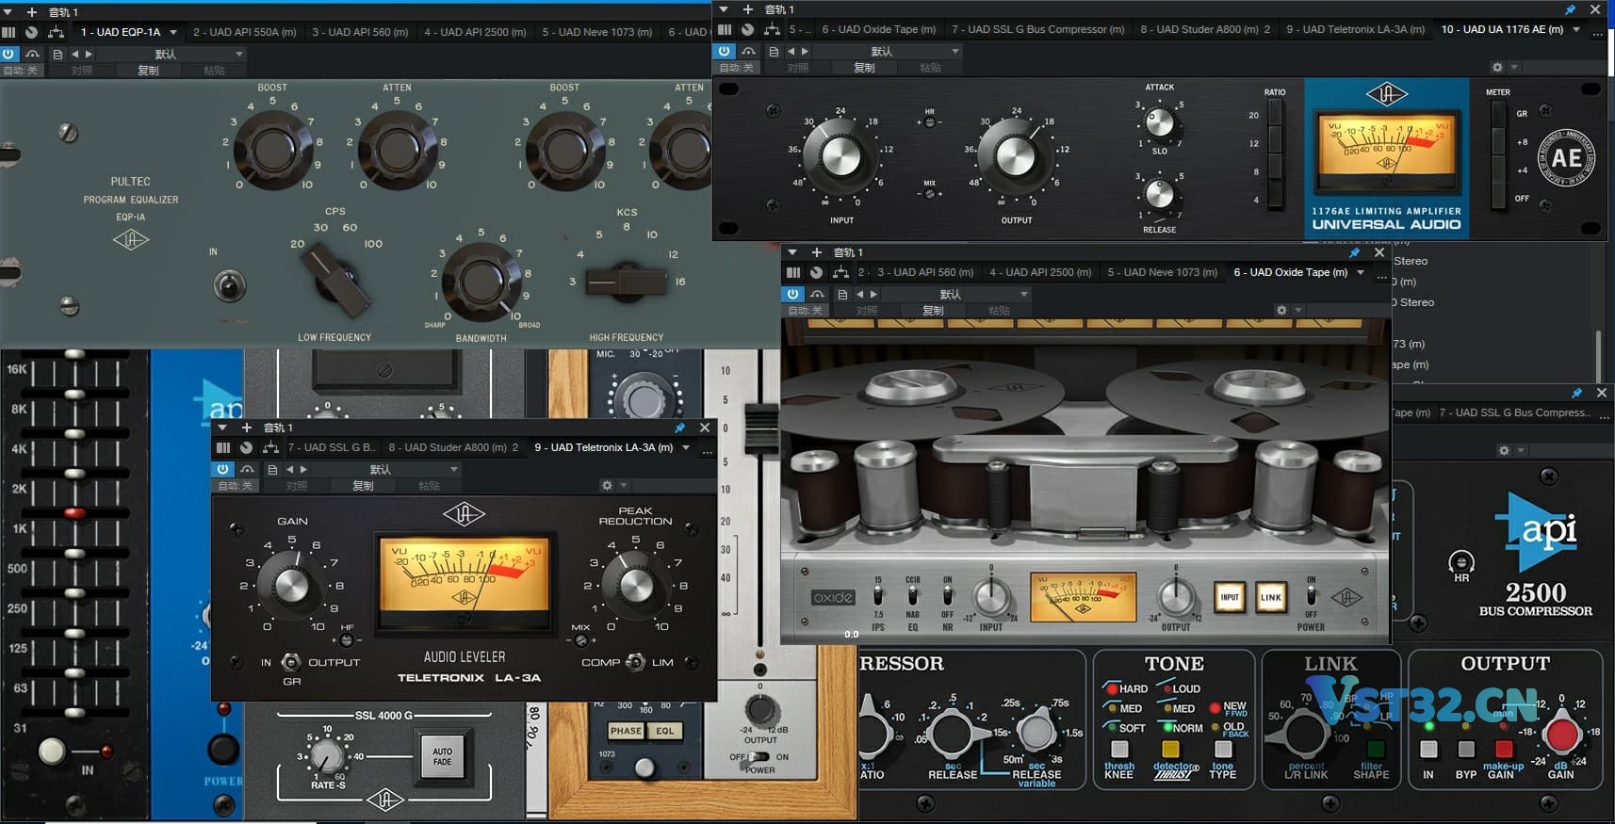The width and height of the screenshot is (1615, 824).
Task: Pin the 1176 AE plugin window
Action: pyautogui.click(x=1570, y=9)
